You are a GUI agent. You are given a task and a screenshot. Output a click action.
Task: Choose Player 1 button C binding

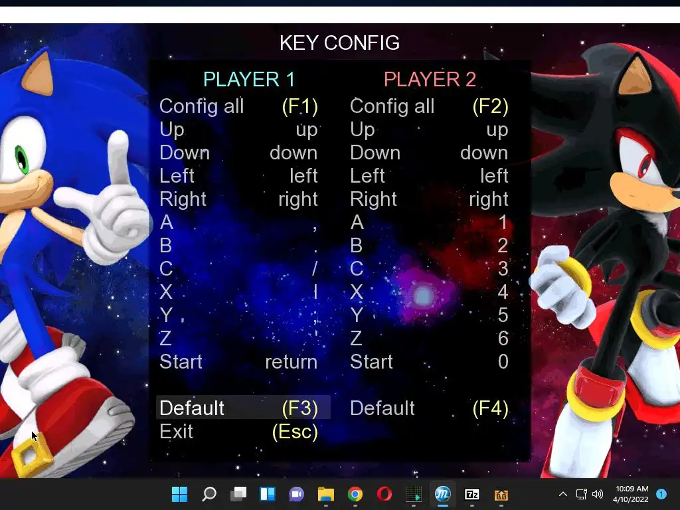(x=238, y=269)
